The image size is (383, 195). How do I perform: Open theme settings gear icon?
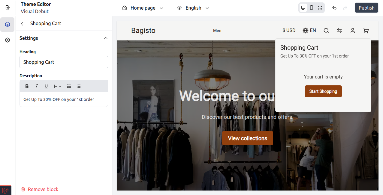pyautogui.click(x=8, y=40)
